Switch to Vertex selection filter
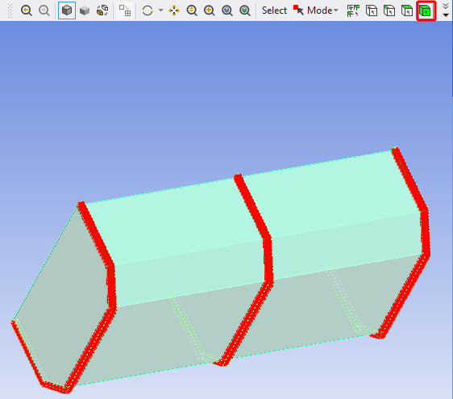Viewport: 453px width, 399px height. coord(372,10)
